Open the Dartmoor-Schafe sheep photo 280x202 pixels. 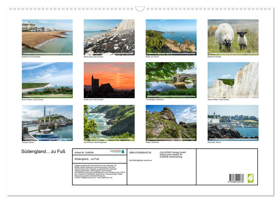[x=233, y=37]
